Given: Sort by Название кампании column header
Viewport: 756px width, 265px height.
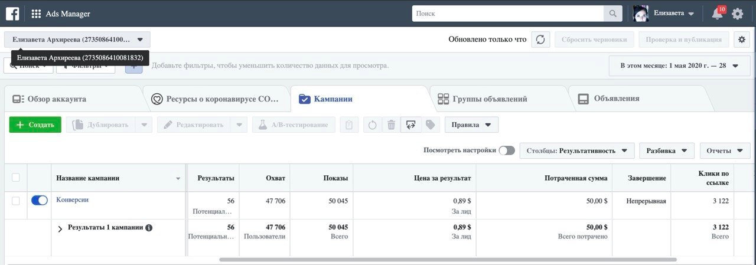Looking at the screenshot, I should [x=118, y=178].
